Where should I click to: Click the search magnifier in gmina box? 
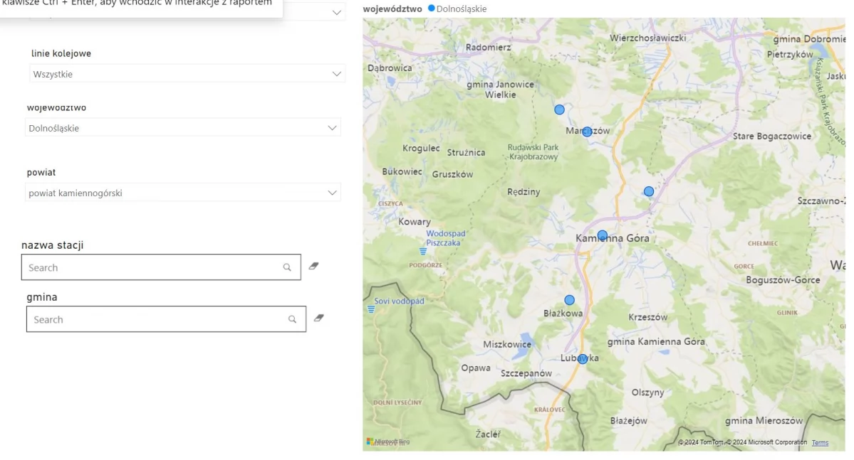point(293,319)
